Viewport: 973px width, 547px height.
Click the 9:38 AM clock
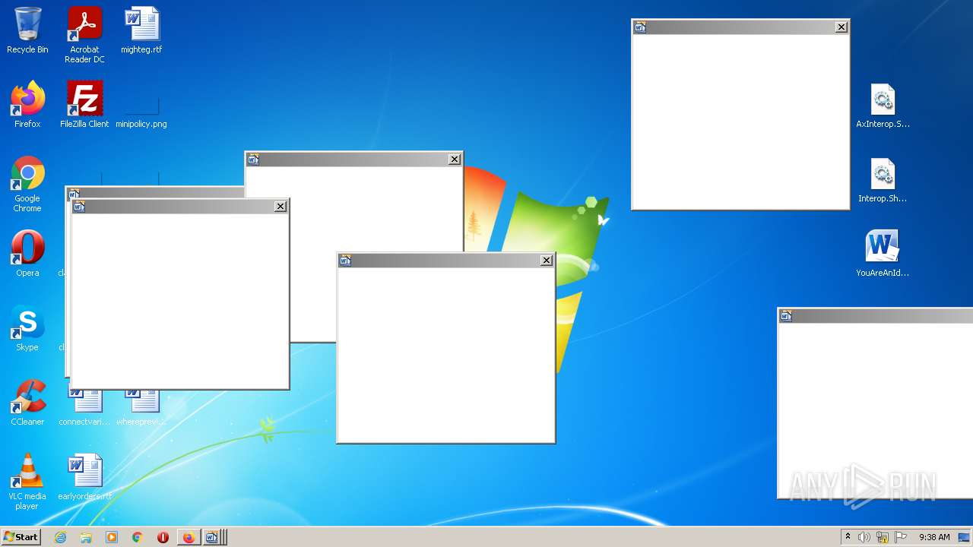[934, 537]
